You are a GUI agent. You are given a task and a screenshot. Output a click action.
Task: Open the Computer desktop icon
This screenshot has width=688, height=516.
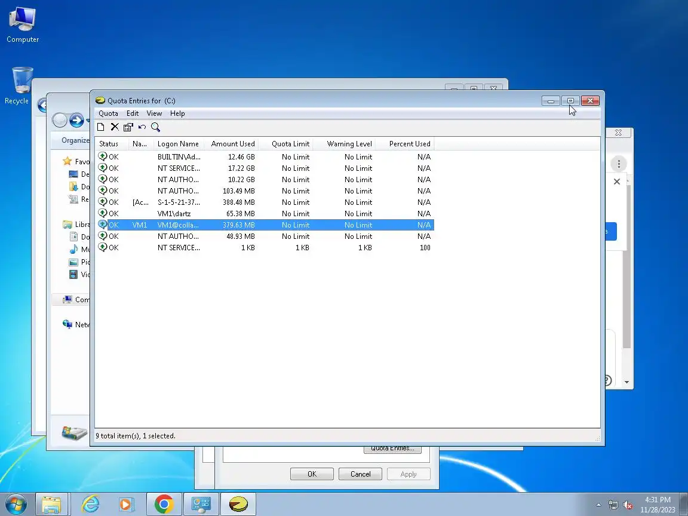(x=22, y=24)
